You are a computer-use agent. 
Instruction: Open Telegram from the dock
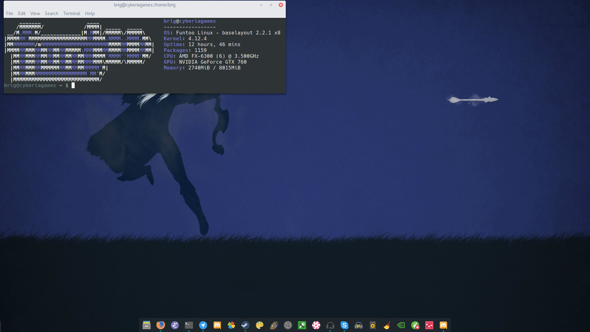203,325
